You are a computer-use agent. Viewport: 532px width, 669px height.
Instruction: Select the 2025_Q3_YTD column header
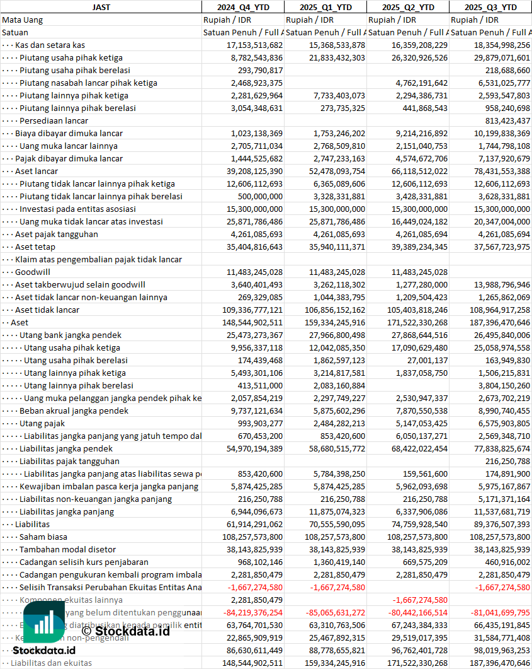(490, 8)
